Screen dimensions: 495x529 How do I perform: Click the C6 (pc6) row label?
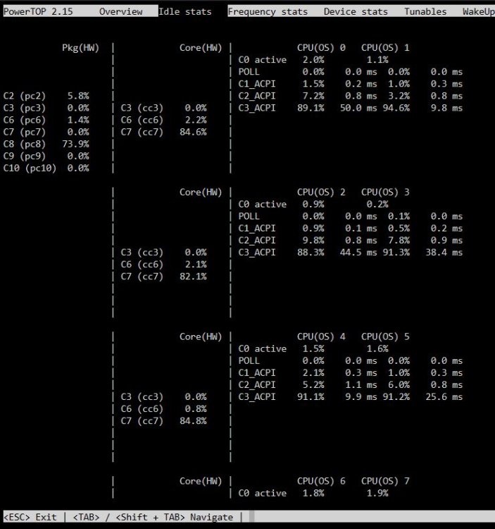pyautogui.click(x=24, y=120)
